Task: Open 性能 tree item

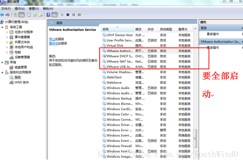Action: click(x=18, y=52)
